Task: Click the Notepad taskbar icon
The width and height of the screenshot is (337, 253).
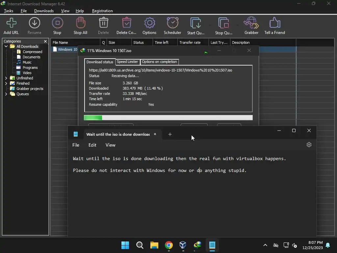Action: point(212,245)
